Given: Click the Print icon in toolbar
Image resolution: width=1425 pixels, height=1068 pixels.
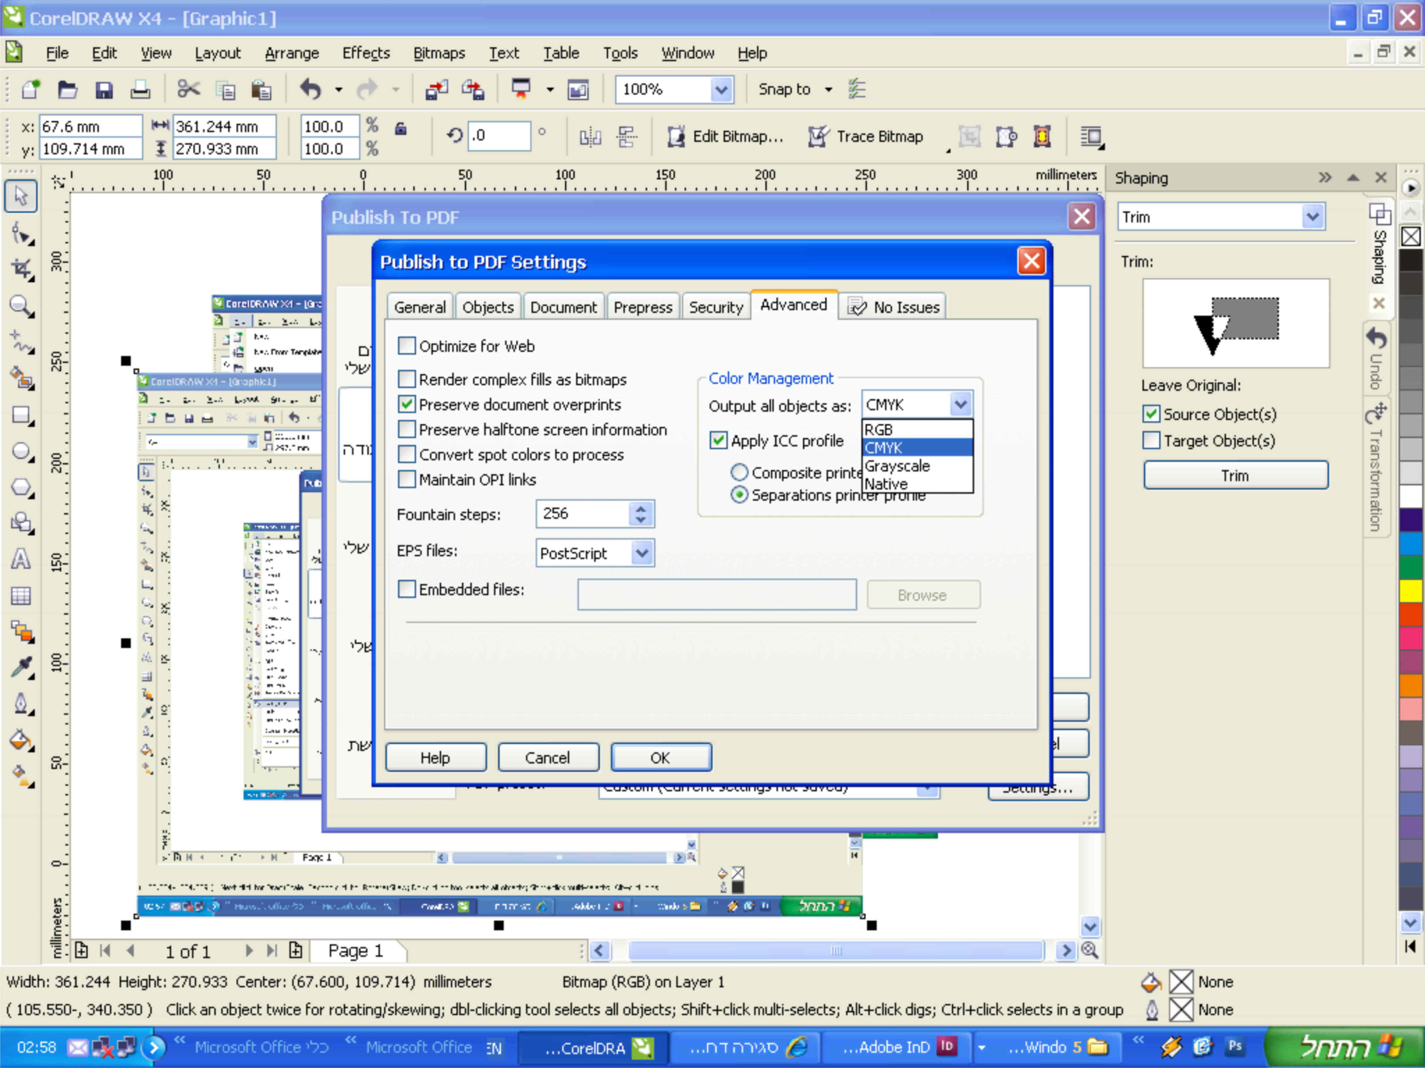Looking at the screenshot, I should pos(140,89).
